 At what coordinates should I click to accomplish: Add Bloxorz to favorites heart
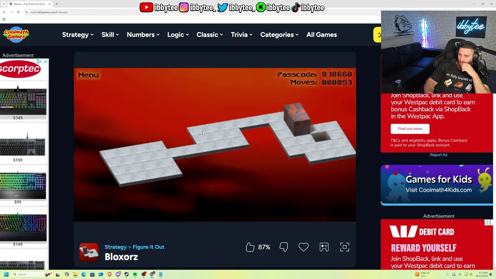(303, 247)
